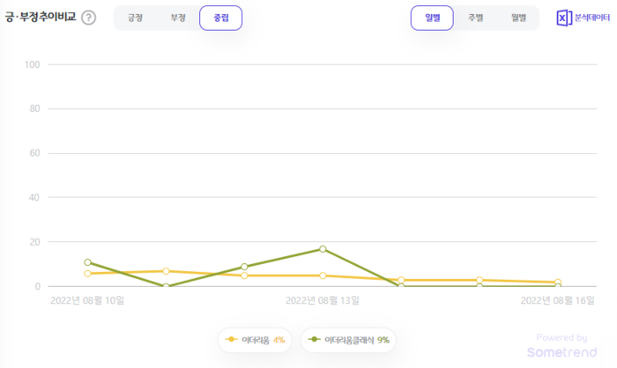Click the first green data point on August 10
The width and height of the screenshot is (617, 368).
pyautogui.click(x=87, y=262)
